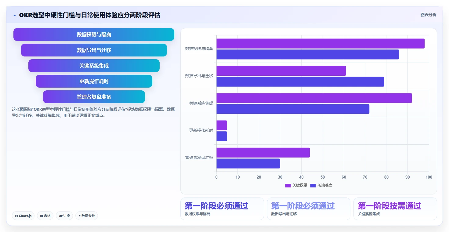Click the 进度 tag
Image resolution: width=449 pixels, height=232 pixels.
[x=64, y=216]
